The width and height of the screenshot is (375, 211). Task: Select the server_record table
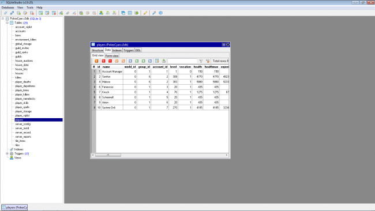pos(22,133)
